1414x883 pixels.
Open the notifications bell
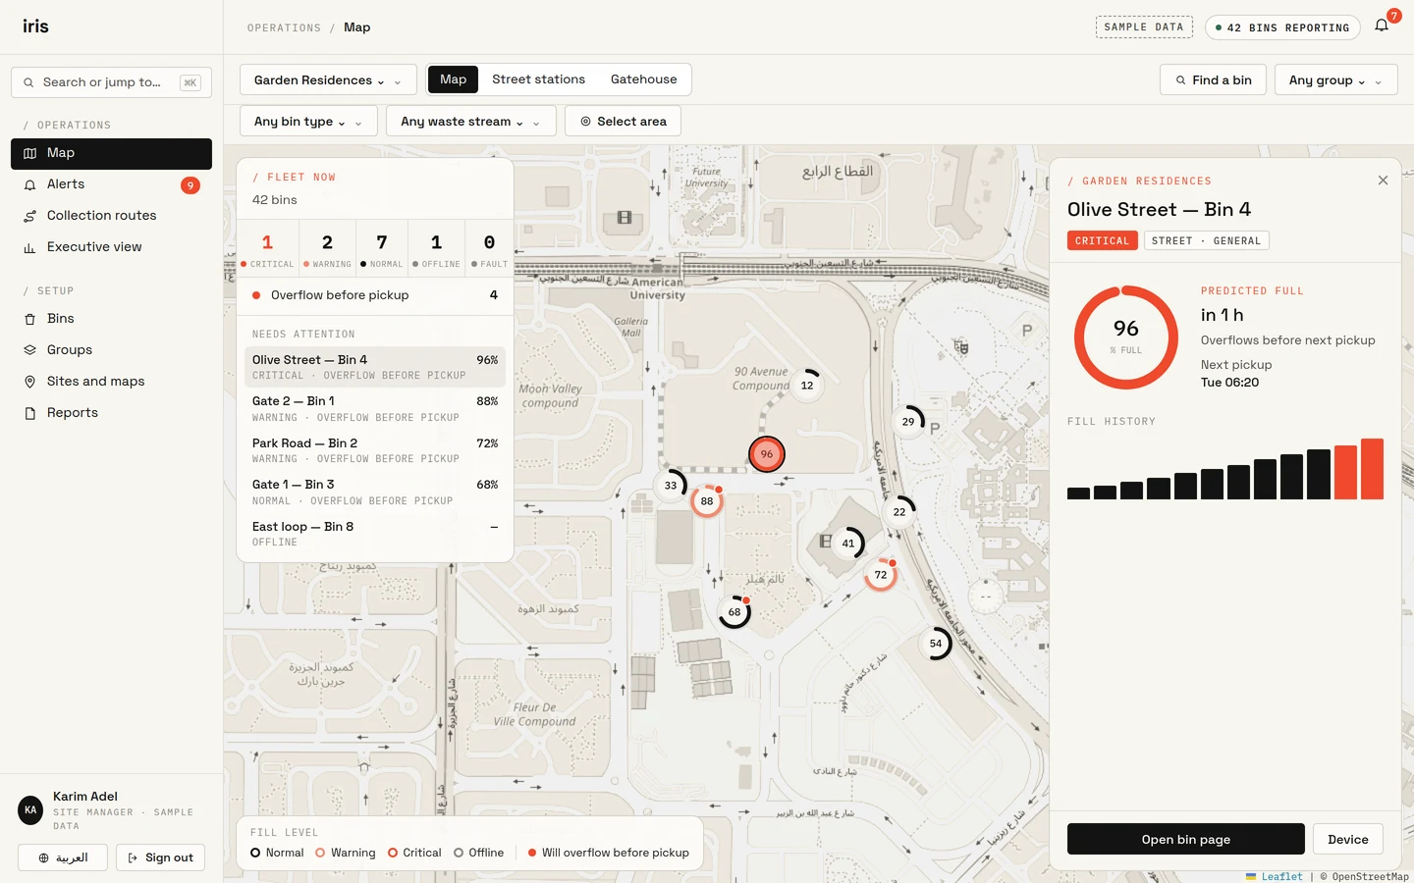coord(1382,26)
